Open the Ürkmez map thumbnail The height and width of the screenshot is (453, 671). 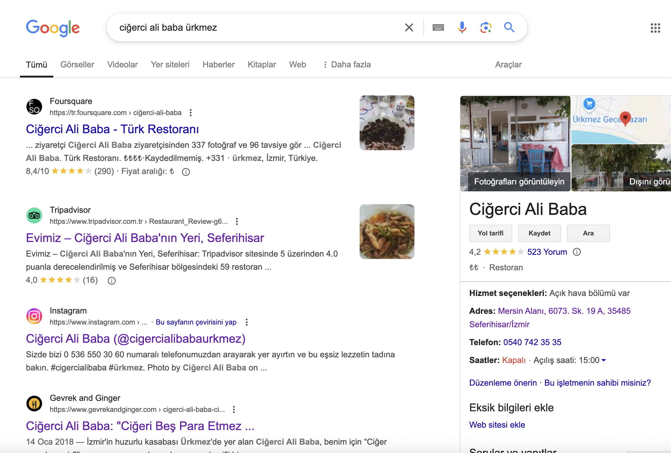621,120
